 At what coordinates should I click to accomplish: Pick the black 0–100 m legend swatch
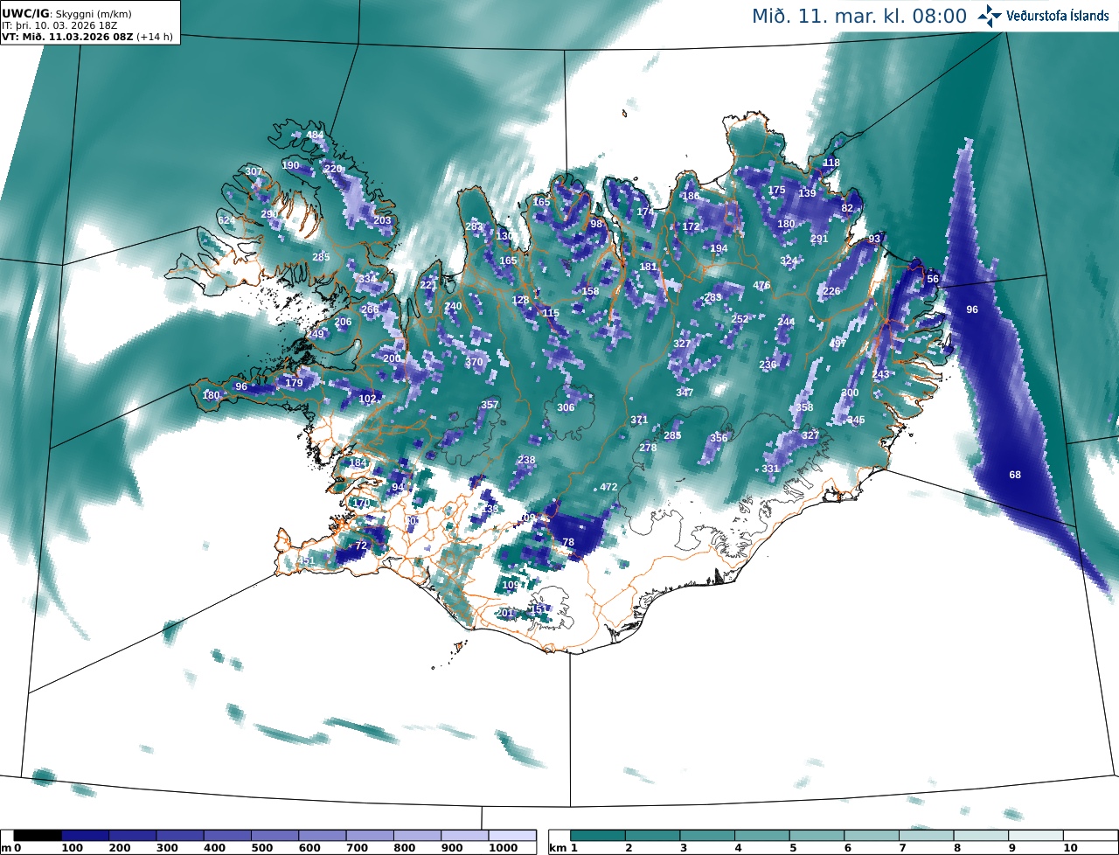(38, 836)
